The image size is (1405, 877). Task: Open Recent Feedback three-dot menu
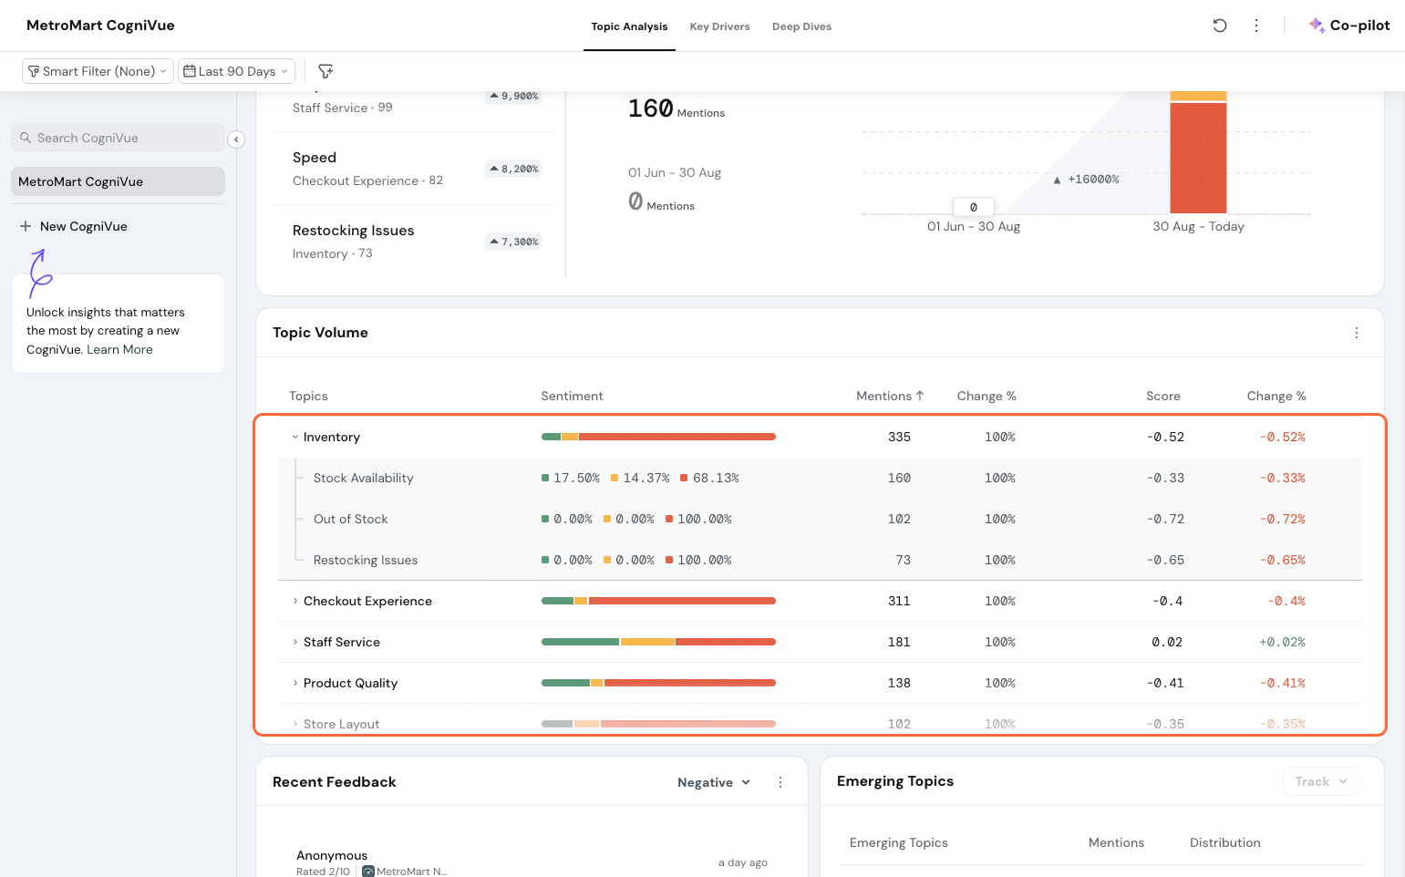780,782
